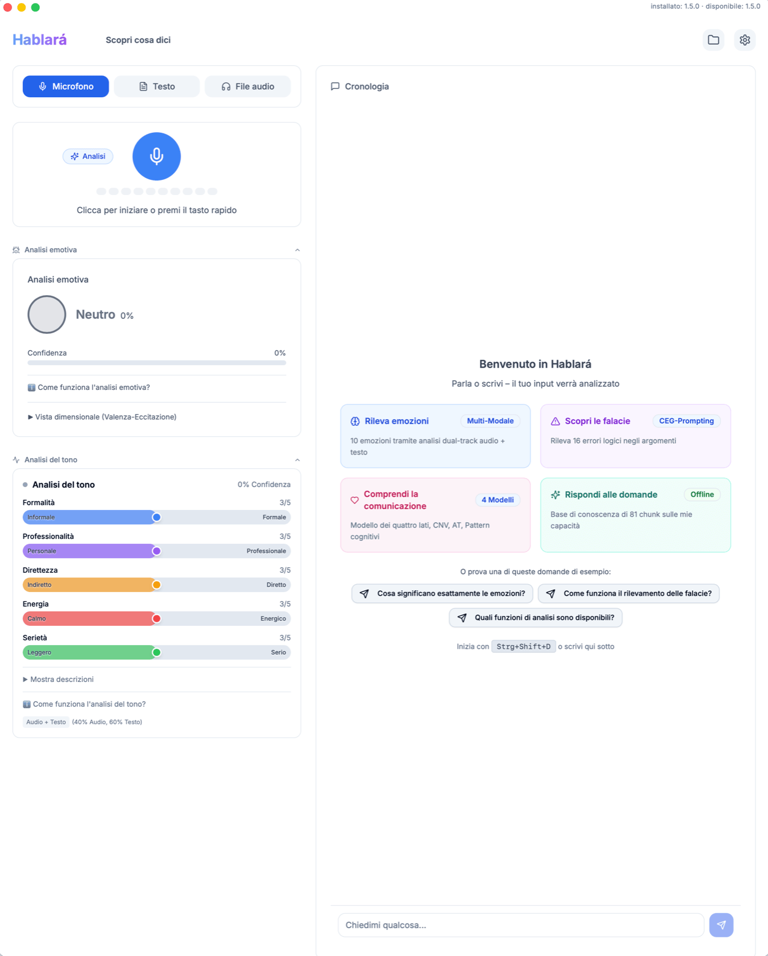
Task: Click the heart icon on Comprendi la comunicazione
Action: tap(354, 500)
